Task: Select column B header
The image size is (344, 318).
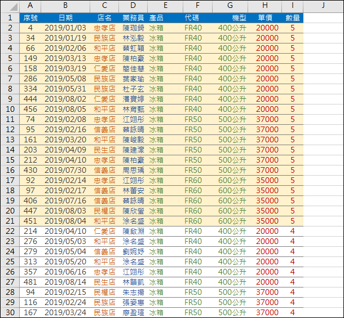Action: pos(65,6)
